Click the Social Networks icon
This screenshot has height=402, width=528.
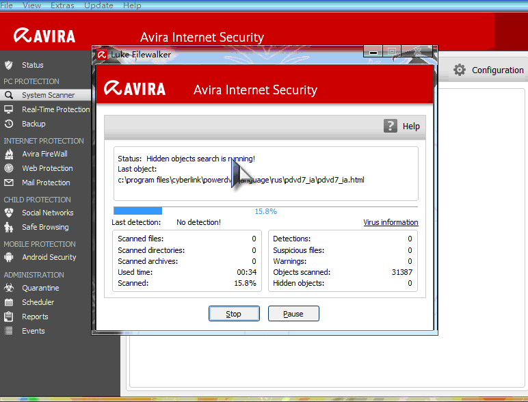click(x=9, y=213)
